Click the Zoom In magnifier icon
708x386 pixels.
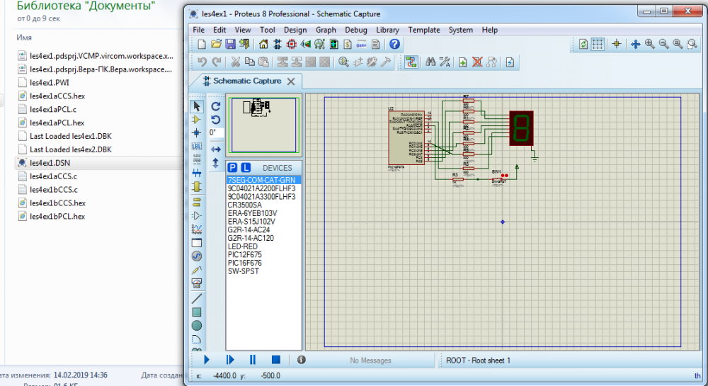[649, 44]
